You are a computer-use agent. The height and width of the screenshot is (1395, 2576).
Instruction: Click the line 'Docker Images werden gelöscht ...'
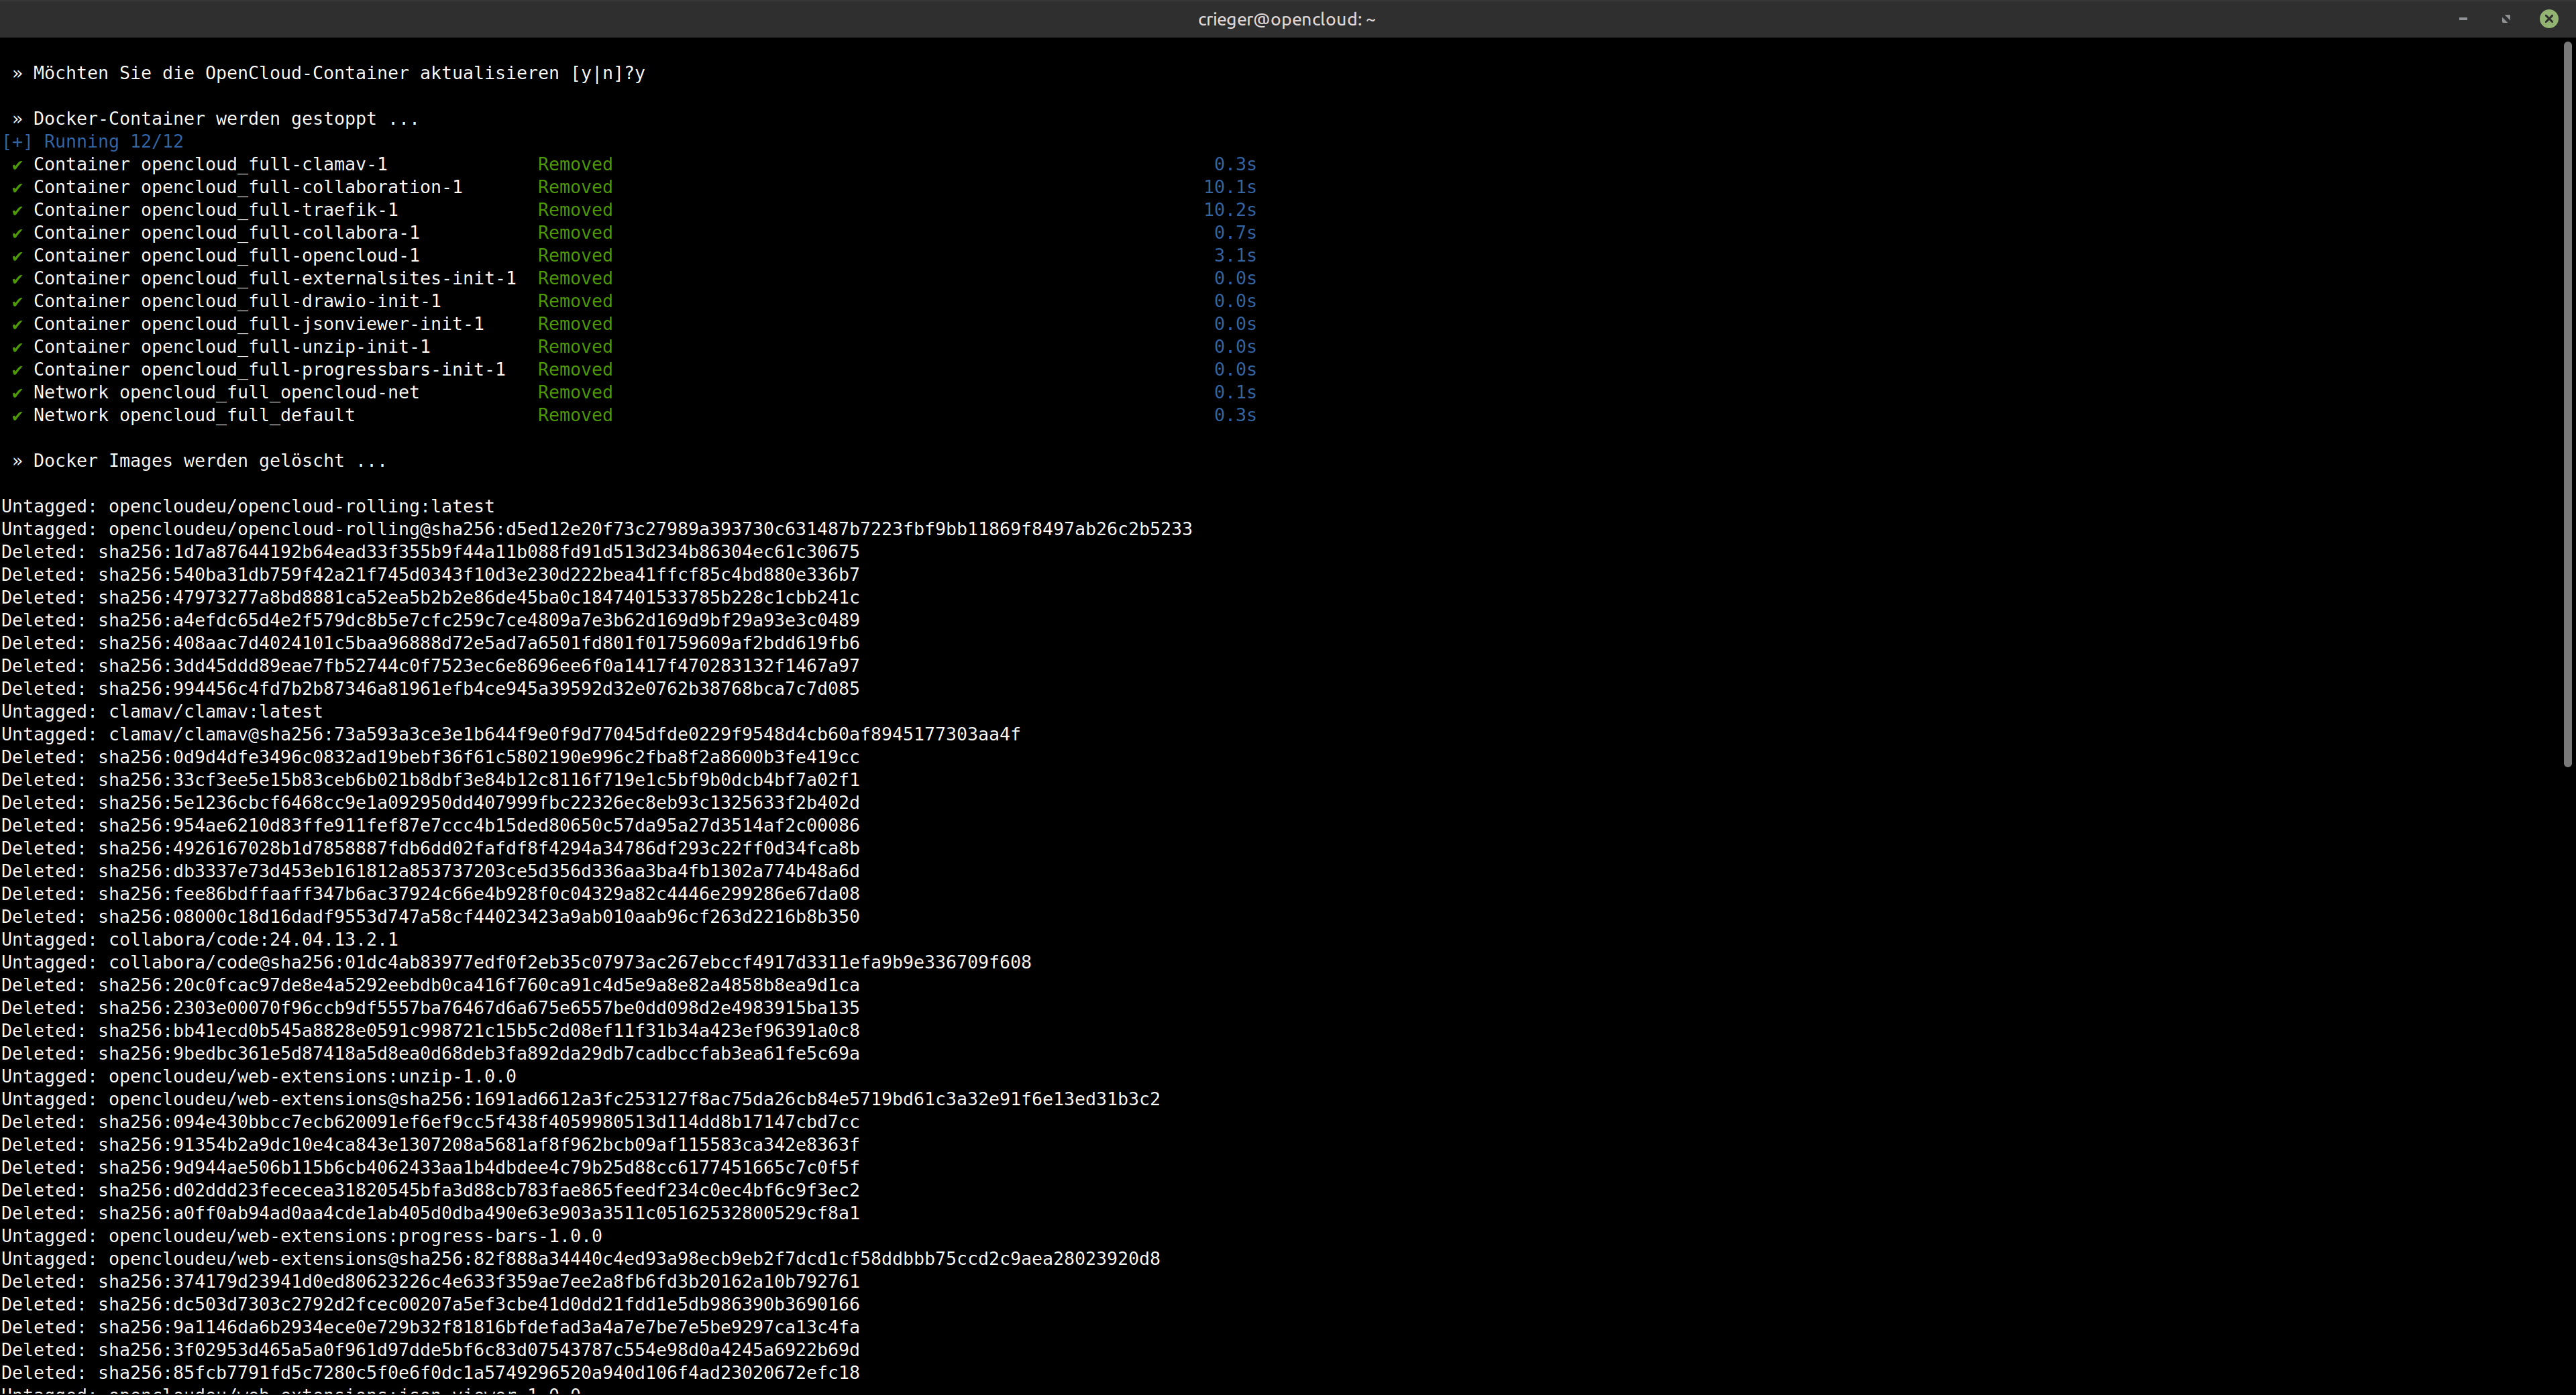coord(199,461)
